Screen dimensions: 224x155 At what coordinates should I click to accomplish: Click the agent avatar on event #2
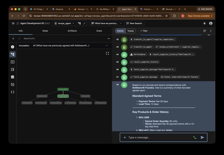click(x=124, y=40)
